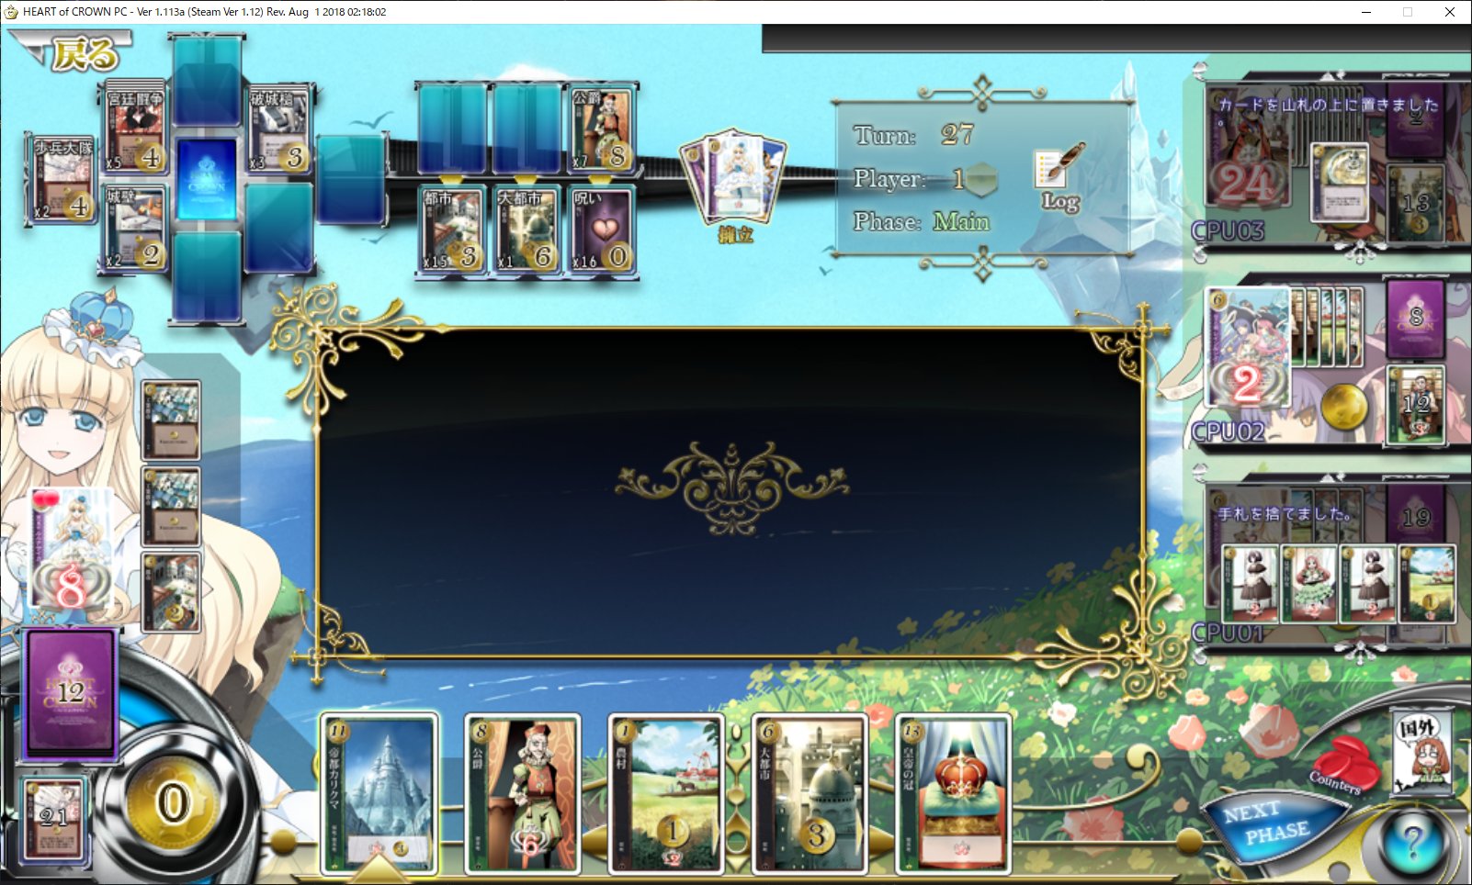
Task: Select my top territory card
Action: tap(172, 420)
